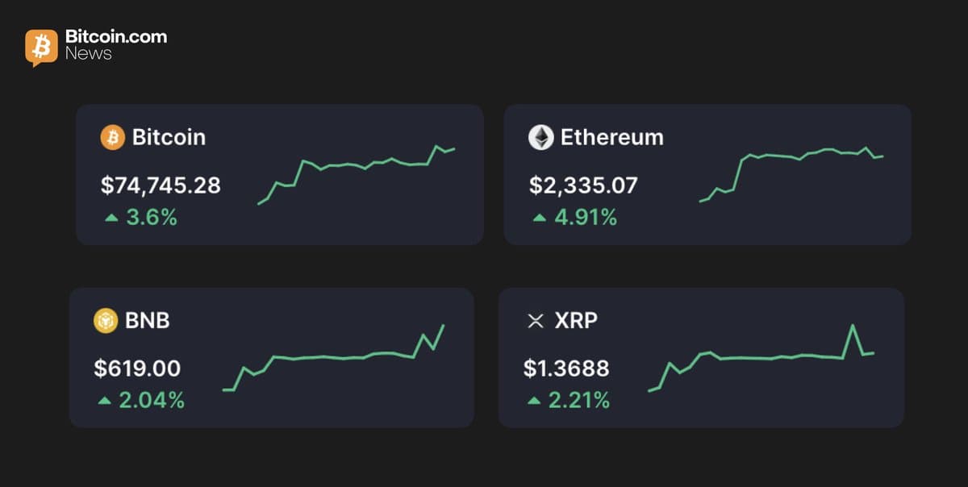Click Ethereum's green up triangle
This screenshot has width=968, height=487.
tap(540, 218)
